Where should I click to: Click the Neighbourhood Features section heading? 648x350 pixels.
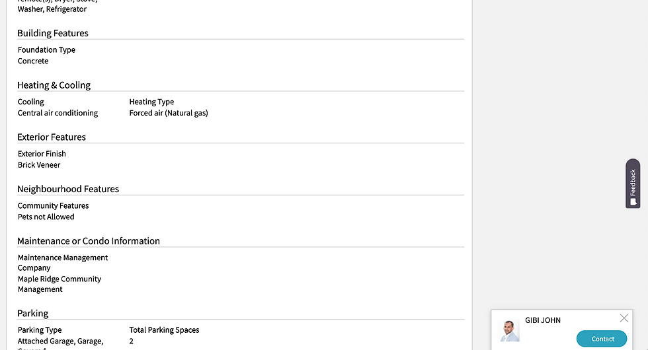tap(68, 189)
